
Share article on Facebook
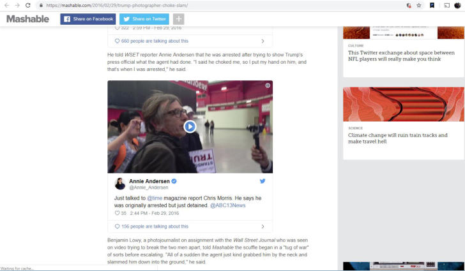pos(88,19)
